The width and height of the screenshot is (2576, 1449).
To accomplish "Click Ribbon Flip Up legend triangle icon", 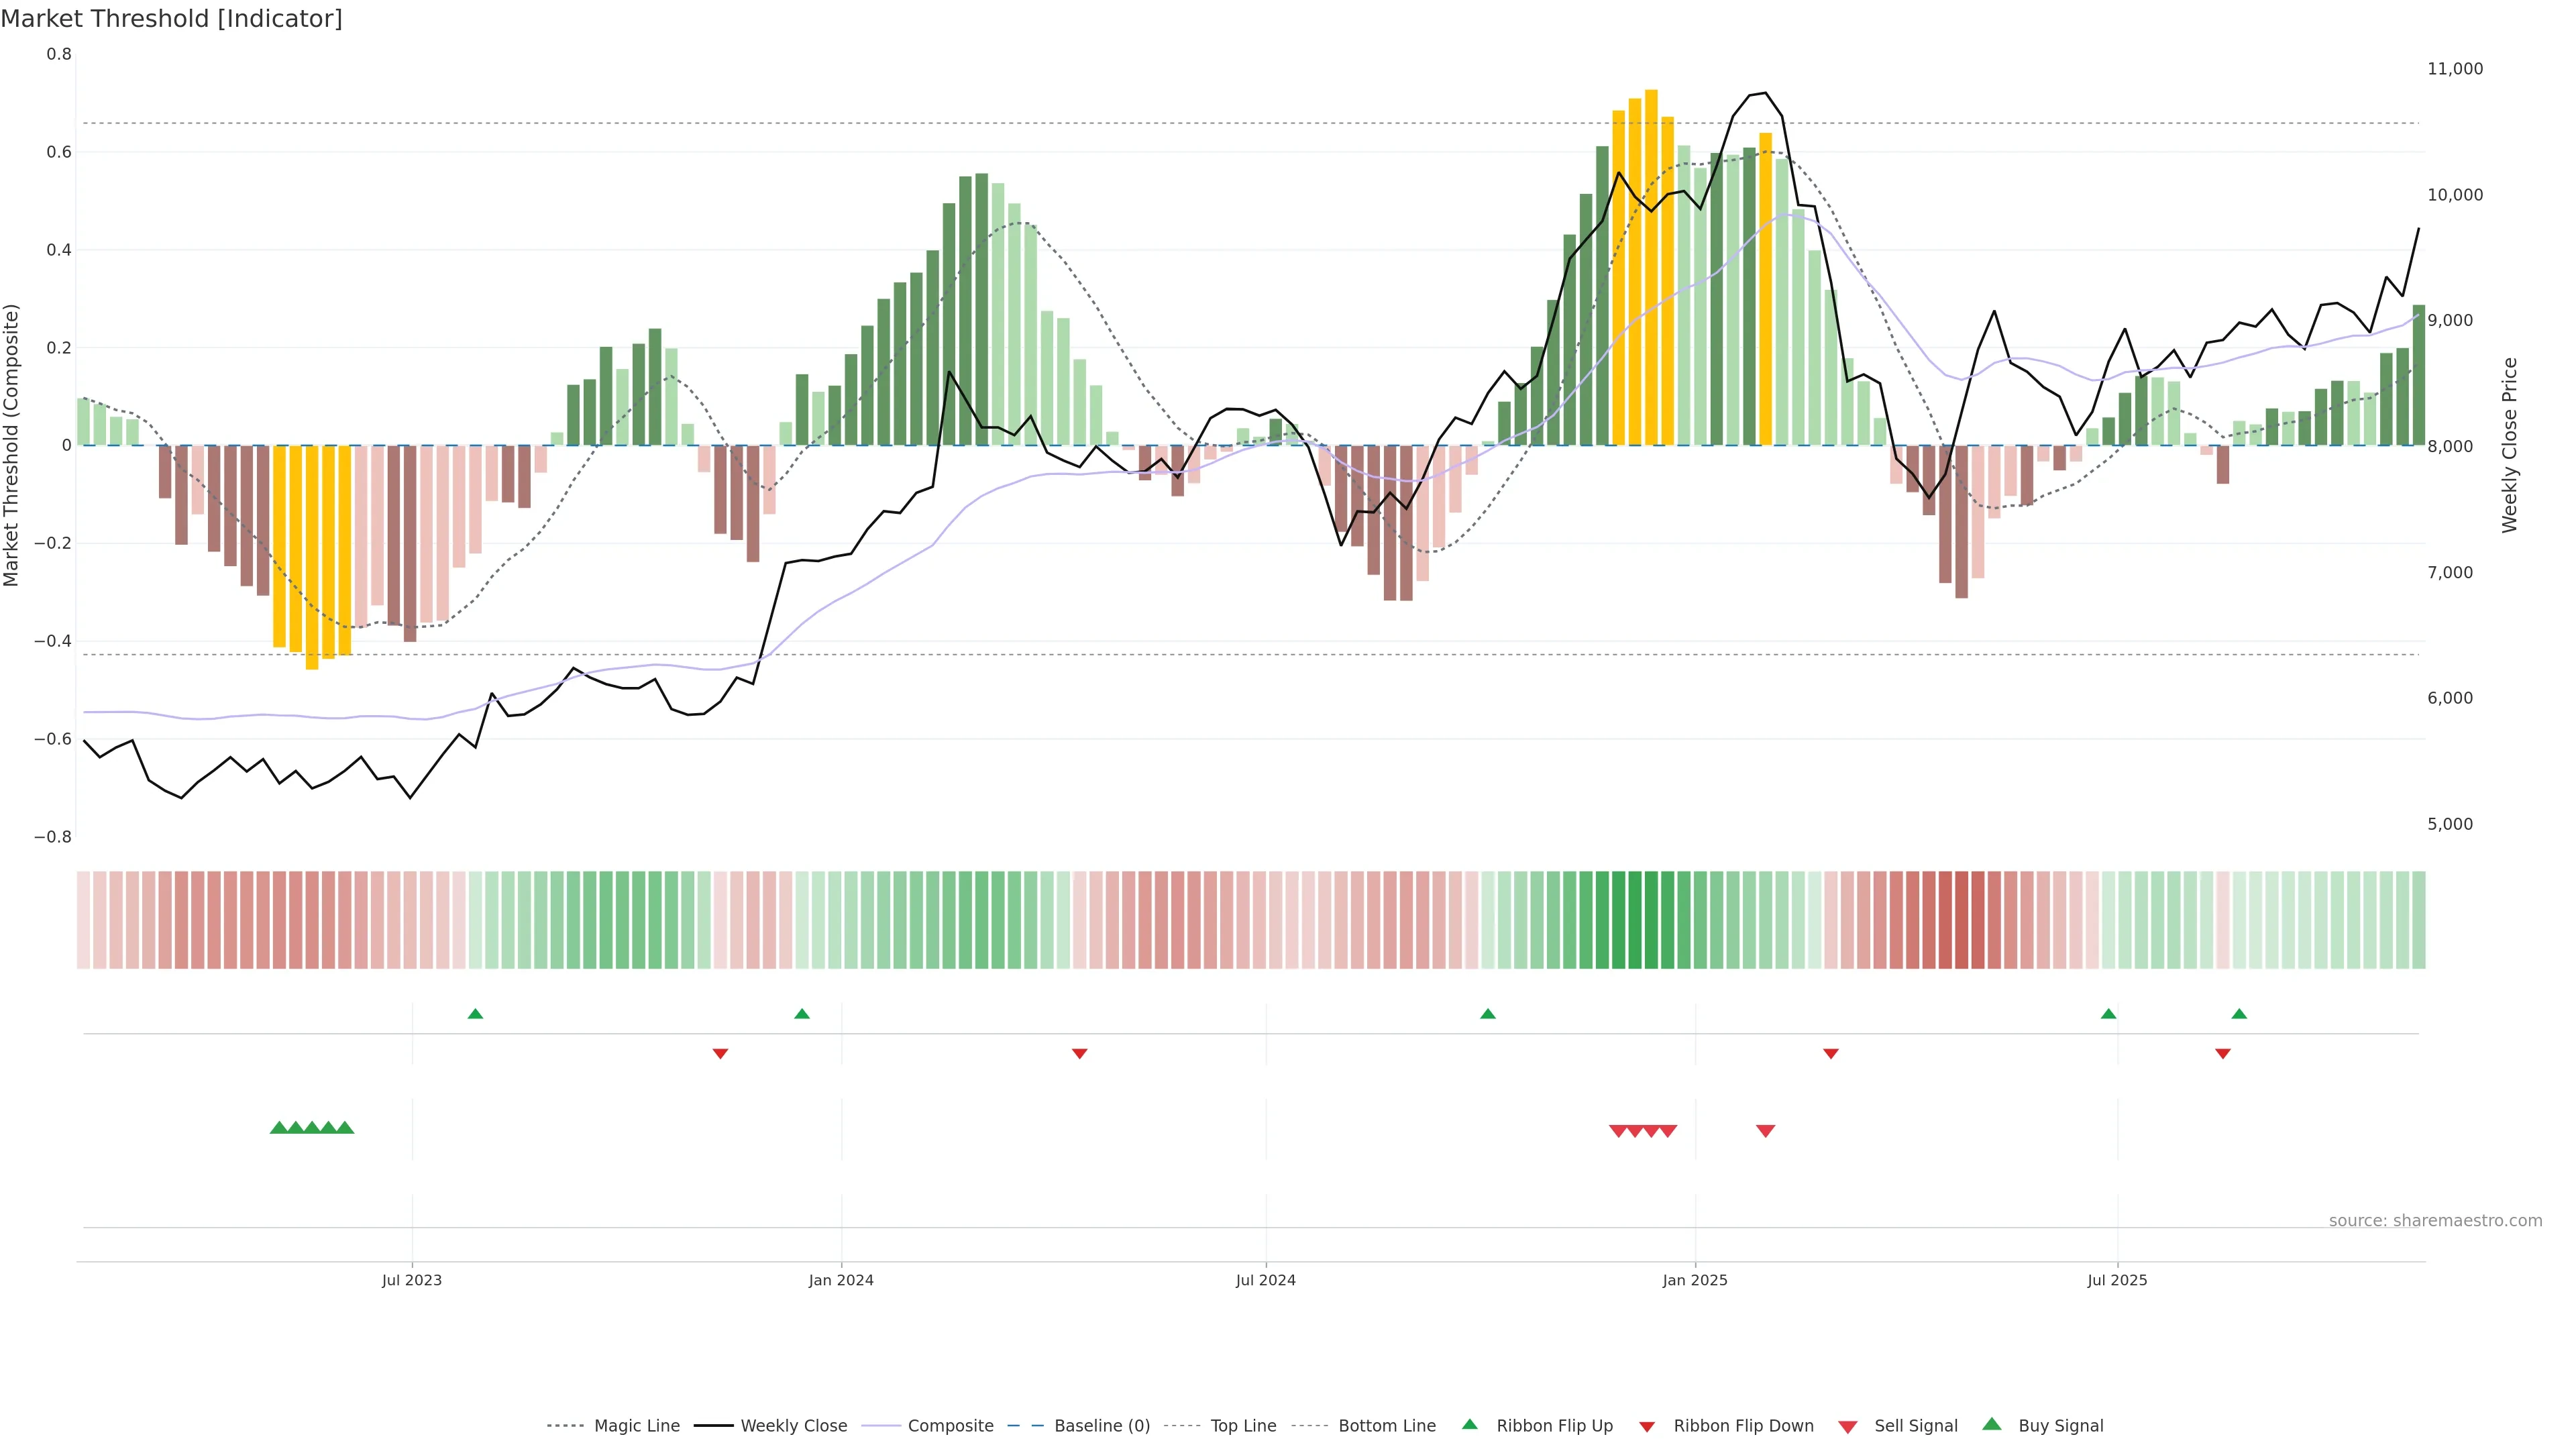I will (x=1469, y=1424).
